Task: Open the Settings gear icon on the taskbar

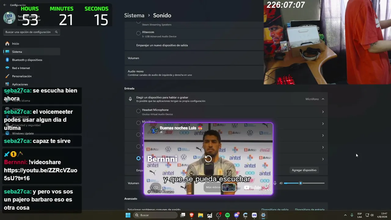Action: point(263,215)
